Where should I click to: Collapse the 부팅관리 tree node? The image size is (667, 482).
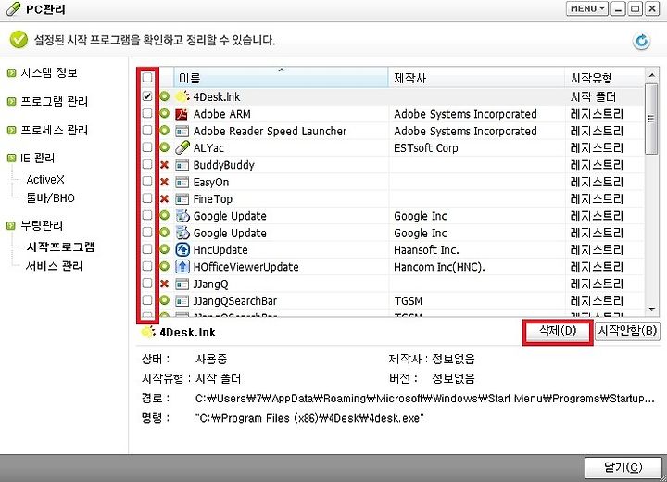coord(11,225)
